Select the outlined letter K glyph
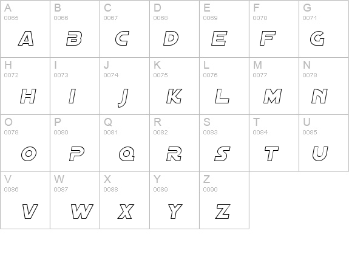This screenshot has height=256, width=349. [x=174, y=96]
